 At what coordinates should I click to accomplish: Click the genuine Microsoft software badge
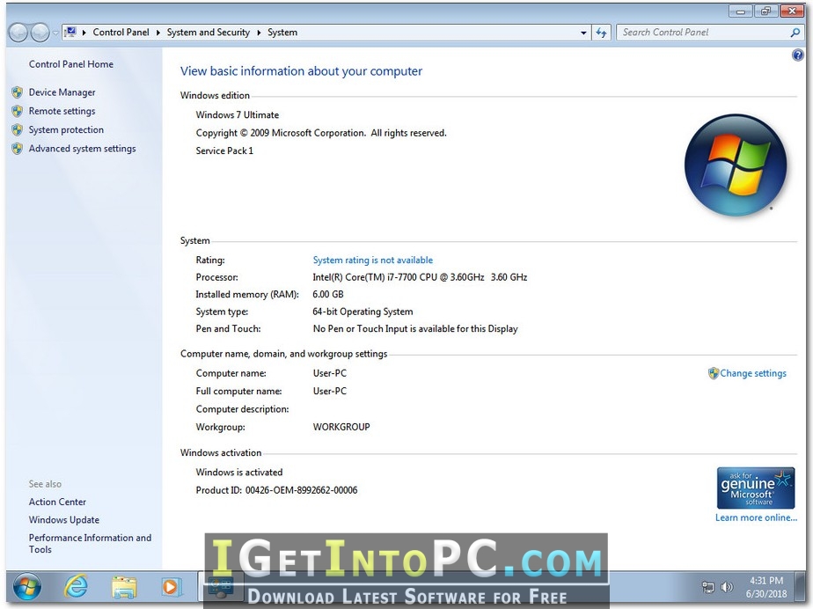tap(756, 488)
